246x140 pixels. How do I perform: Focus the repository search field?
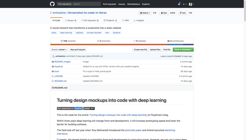pyautogui.click(x=86, y=4)
